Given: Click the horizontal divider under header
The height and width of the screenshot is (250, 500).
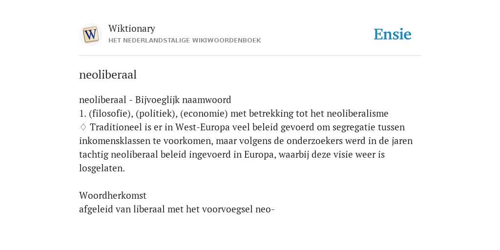Looking at the screenshot, I should 250,56.
